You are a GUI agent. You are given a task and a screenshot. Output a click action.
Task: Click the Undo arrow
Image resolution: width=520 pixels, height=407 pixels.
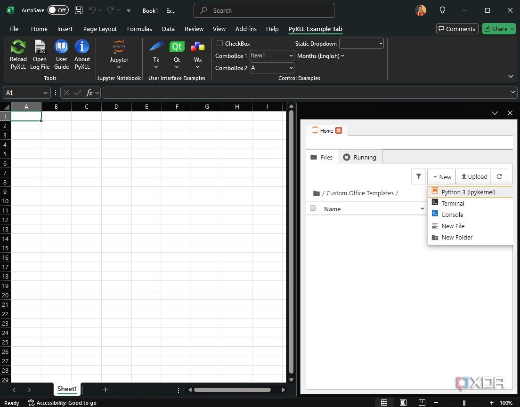click(x=92, y=10)
